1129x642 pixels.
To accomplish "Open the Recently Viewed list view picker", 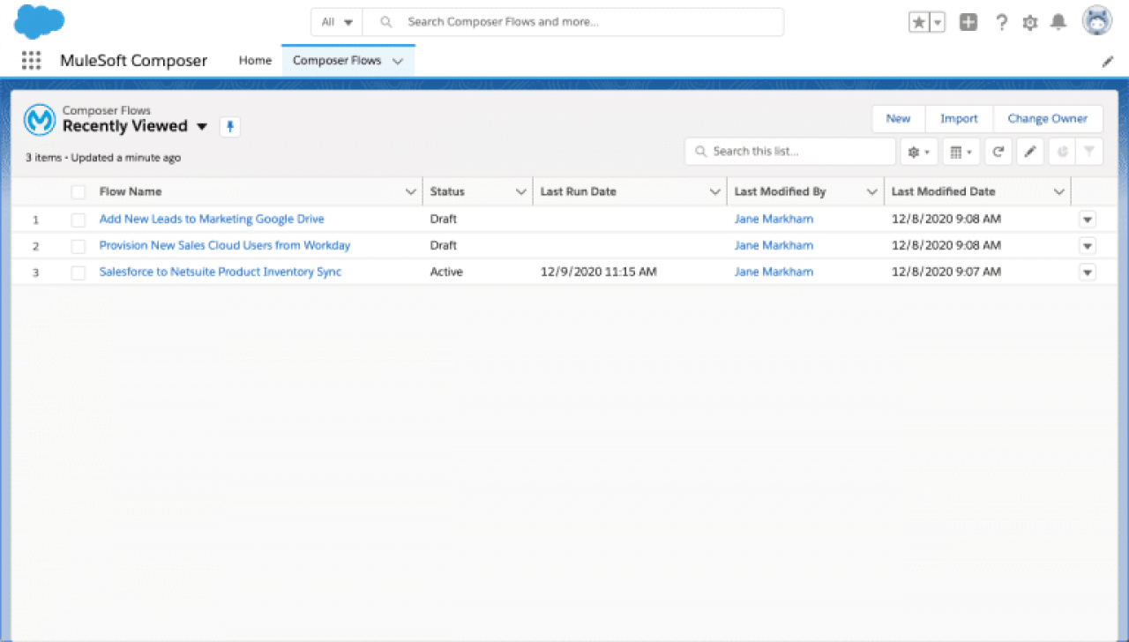I will [202, 126].
